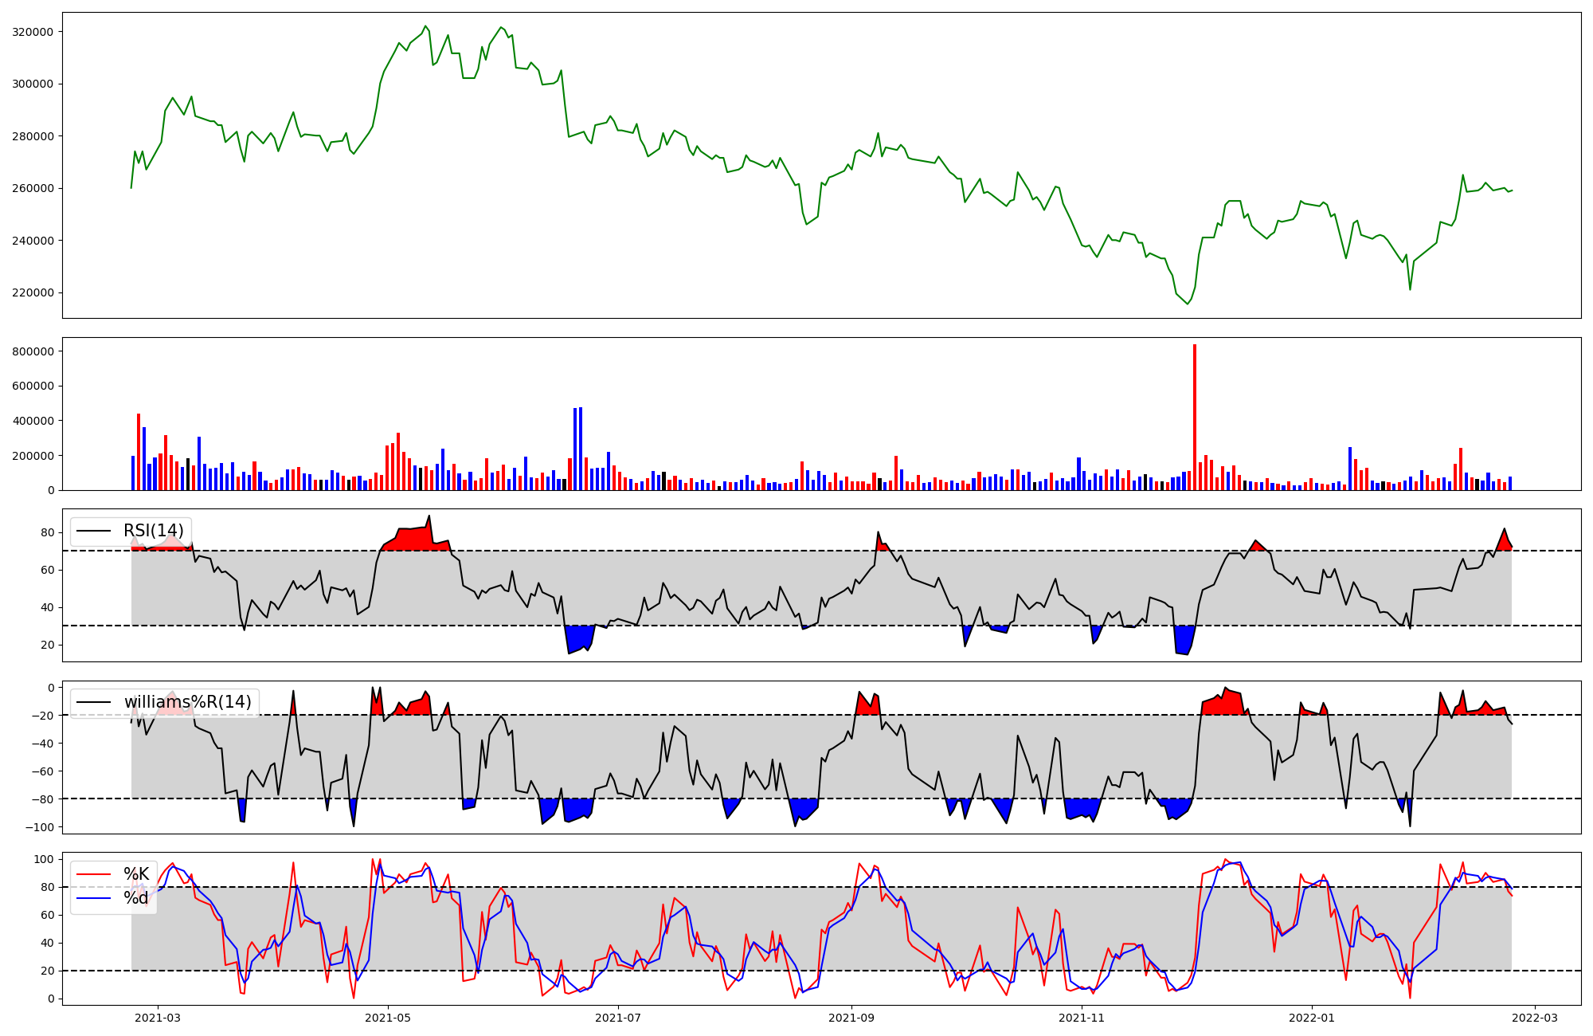Click the 2021-05 x-axis date label
This screenshot has width=1593, height=1036.
click(388, 1018)
